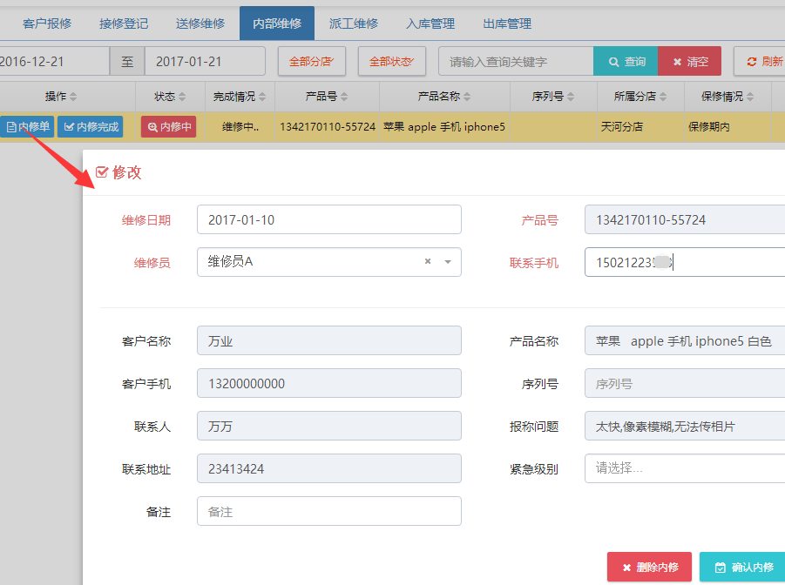Click the product number cell 1342170110-55724
The width and height of the screenshot is (785, 585).
[x=328, y=127]
